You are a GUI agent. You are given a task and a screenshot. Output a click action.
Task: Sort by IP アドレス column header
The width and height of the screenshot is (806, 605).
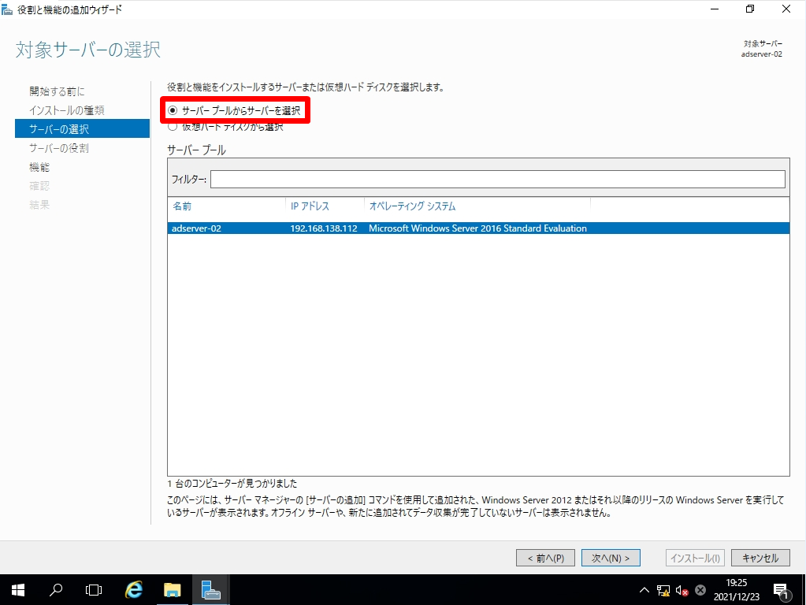[310, 206]
